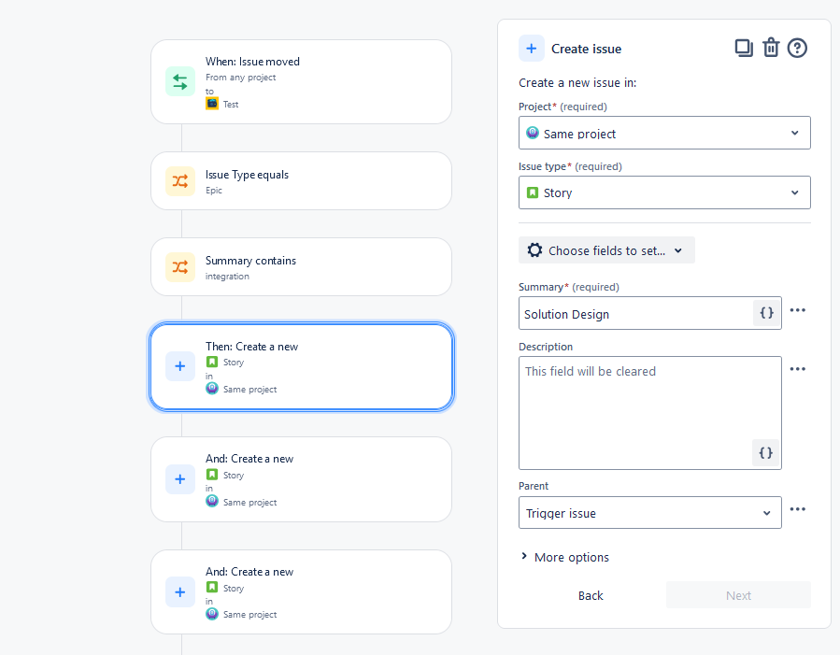Select the Summary contains integration condition

[301, 266]
